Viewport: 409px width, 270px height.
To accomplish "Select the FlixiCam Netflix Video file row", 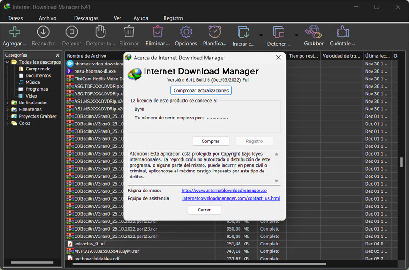I will [95, 79].
